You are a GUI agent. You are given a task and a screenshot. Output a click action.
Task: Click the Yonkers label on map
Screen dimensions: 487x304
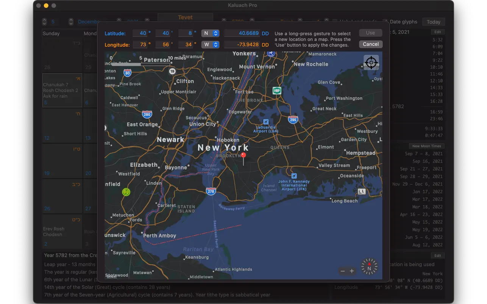244,54
